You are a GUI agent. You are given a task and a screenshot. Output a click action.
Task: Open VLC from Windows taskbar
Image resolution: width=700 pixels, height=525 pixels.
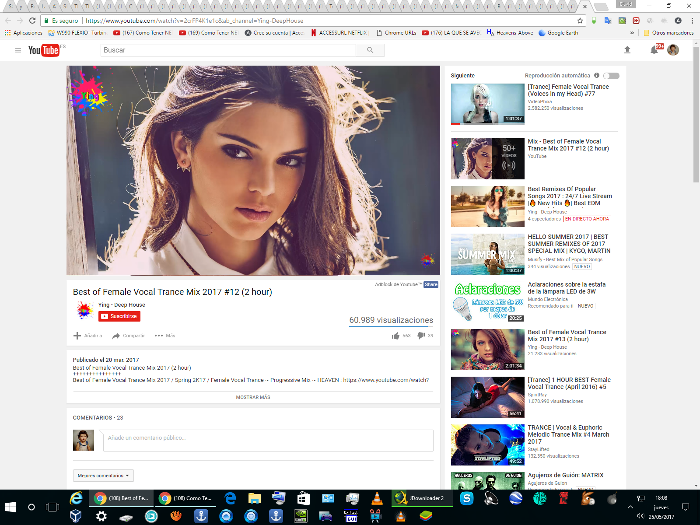click(377, 498)
